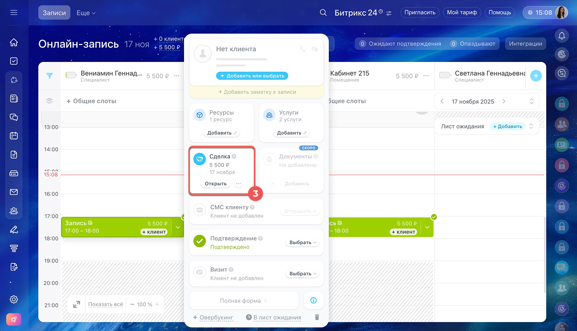Open the calendar icon in left sidebar
The image size is (577, 331).
pyautogui.click(x=14, y=136)
